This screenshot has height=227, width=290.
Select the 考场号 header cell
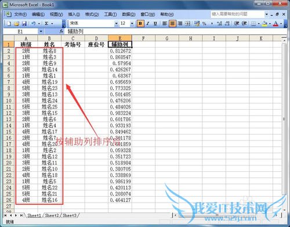pyautogui.click(x=73, y=45)
